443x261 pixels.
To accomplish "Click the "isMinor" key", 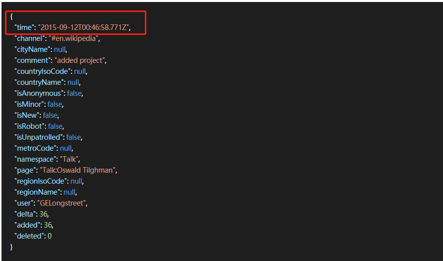I will (x=29, y=104).
